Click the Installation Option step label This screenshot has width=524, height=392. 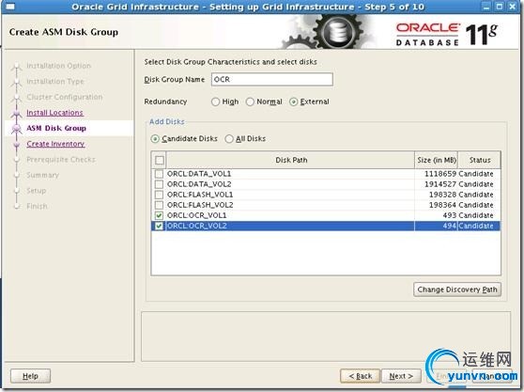pos(58,66)
